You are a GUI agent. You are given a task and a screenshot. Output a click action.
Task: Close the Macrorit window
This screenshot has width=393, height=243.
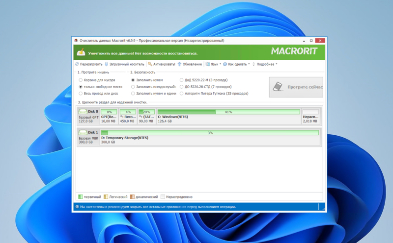coord(320,41)
